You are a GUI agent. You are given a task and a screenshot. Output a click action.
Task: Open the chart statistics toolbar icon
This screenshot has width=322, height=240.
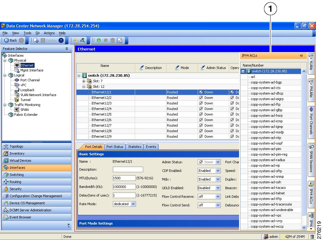click(119, 40)
